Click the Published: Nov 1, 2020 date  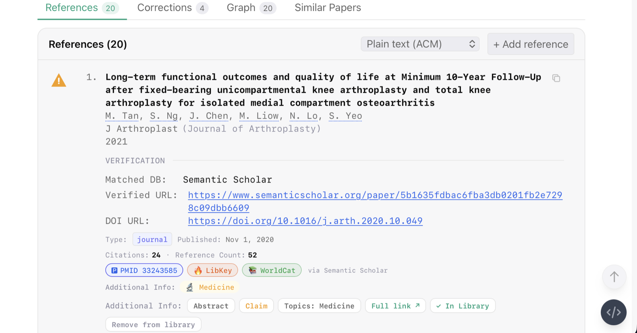point(225,239)
